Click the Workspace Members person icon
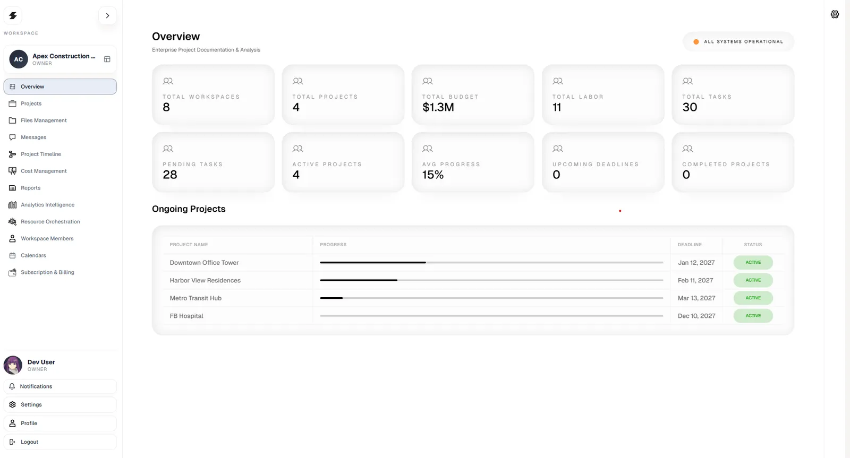 pos(12,239)
